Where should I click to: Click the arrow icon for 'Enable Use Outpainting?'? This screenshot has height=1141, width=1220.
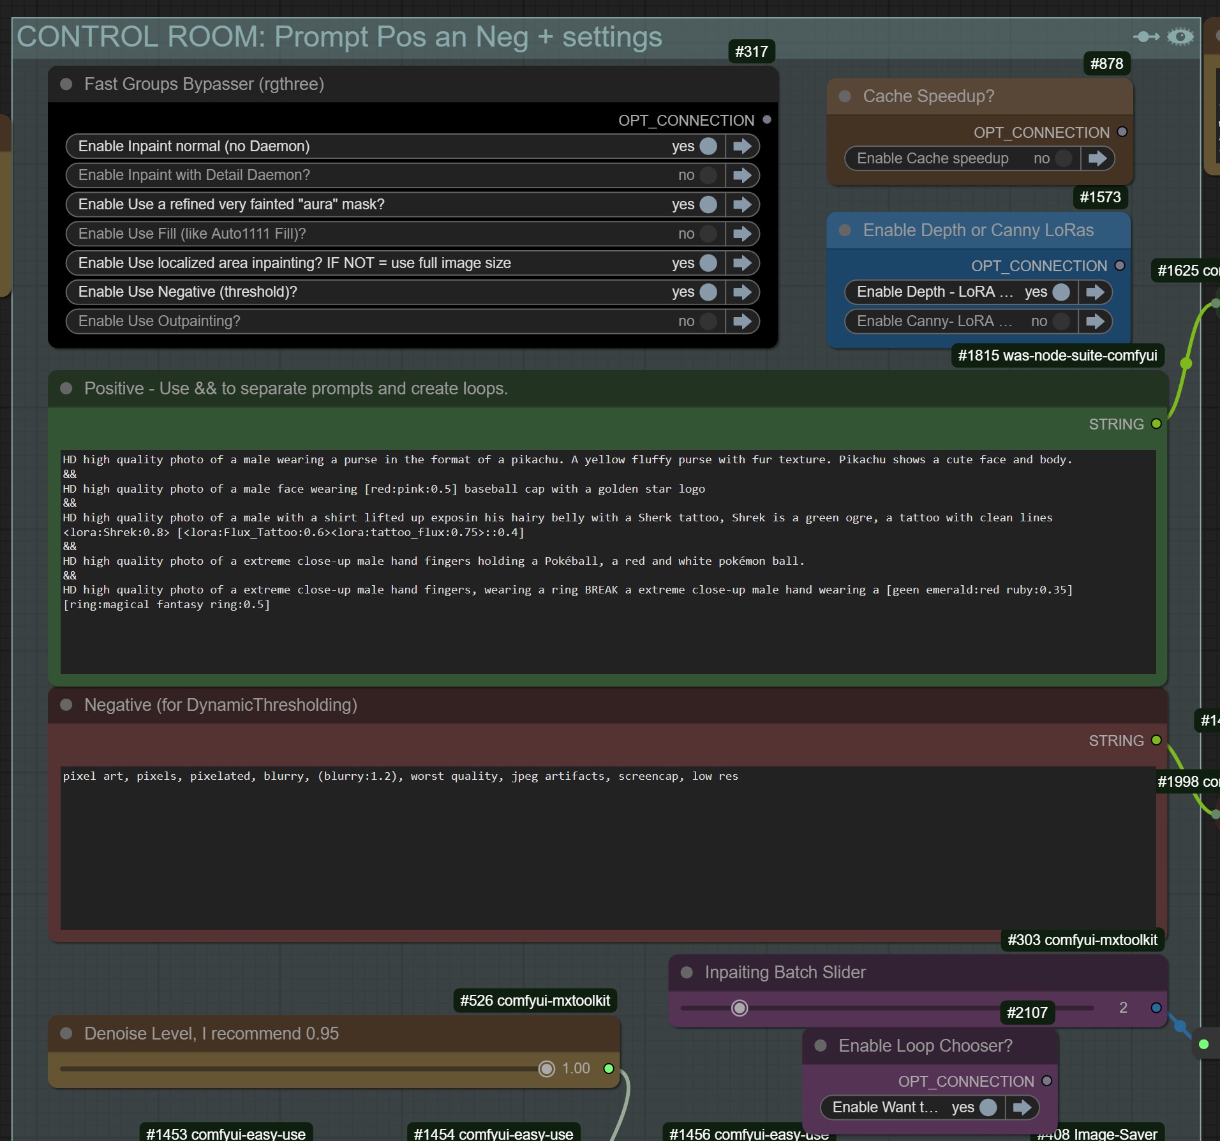[x=742, y=321]
